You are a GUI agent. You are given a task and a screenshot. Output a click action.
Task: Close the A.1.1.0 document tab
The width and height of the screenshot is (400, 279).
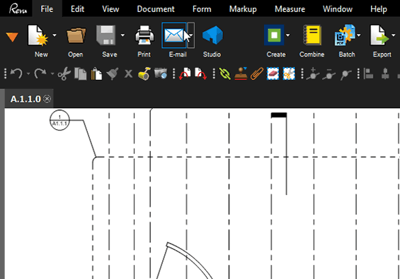tap(47, 99)
